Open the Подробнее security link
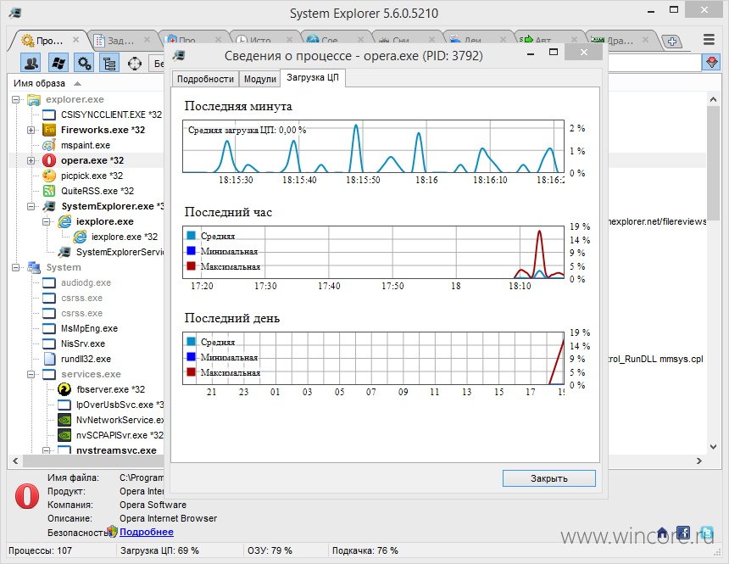 pyautogui.click(x=147, y=532)
